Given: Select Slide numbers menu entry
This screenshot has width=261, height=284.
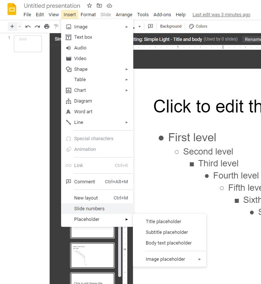Looking at the screenshot, I should [97, 209].
